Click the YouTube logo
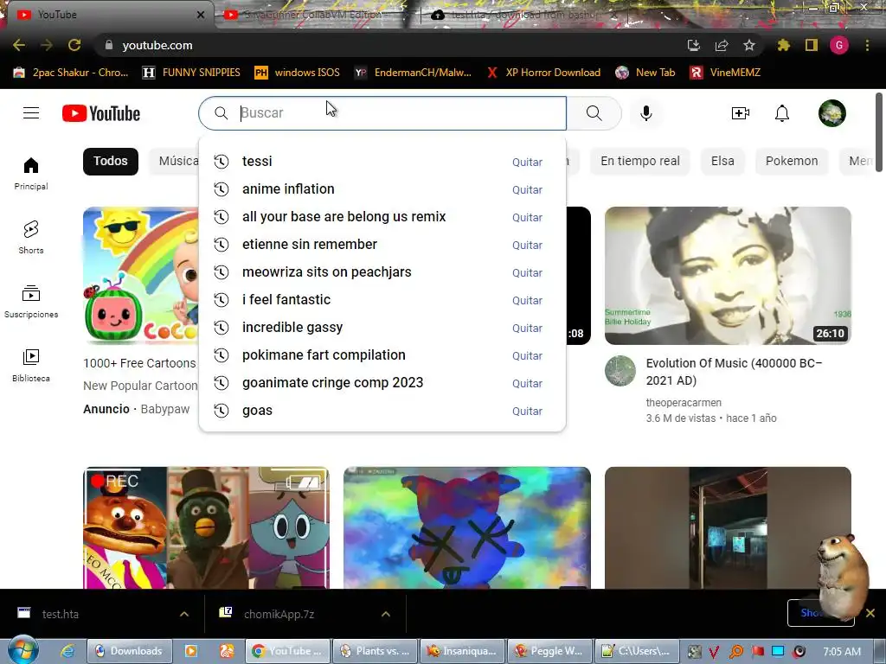This screenshot has height=664, width=886. tap(101, 113)
